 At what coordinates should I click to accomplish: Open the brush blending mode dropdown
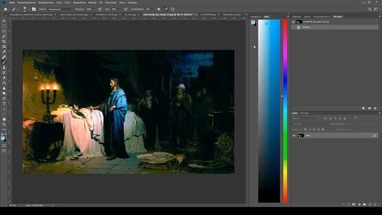(60, 10)
